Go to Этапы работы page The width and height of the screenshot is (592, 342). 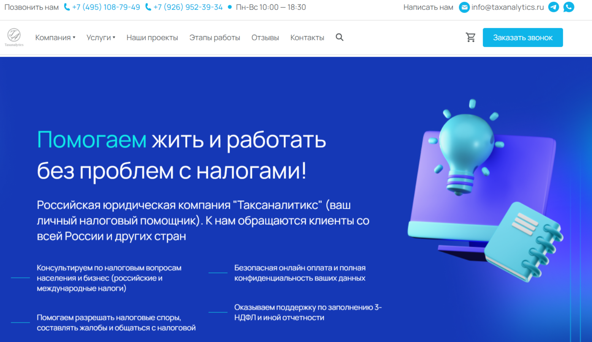click(x=215, y=38)
